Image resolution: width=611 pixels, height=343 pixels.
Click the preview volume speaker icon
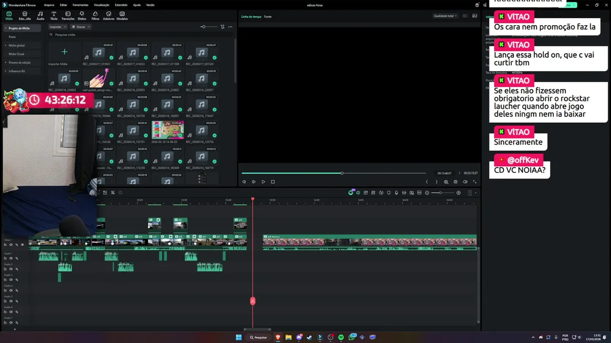tap(465, 182)
